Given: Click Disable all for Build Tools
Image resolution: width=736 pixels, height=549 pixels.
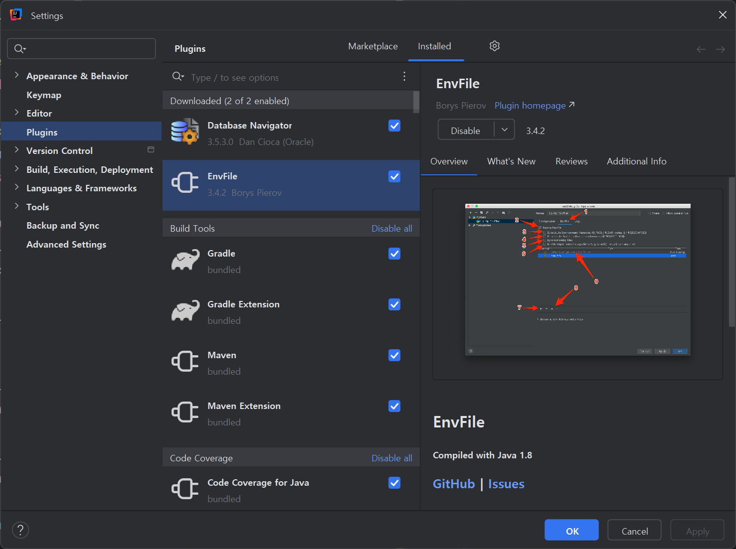Looking at the screenshot, I should pyautogui.click(x=392, y=228).
